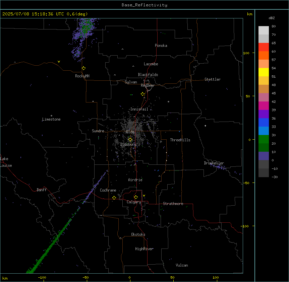The width and height of the screenshot is (289, 282).
Task: Click the Stettler label
Action: pyautogui.click(x=213, y=79)
